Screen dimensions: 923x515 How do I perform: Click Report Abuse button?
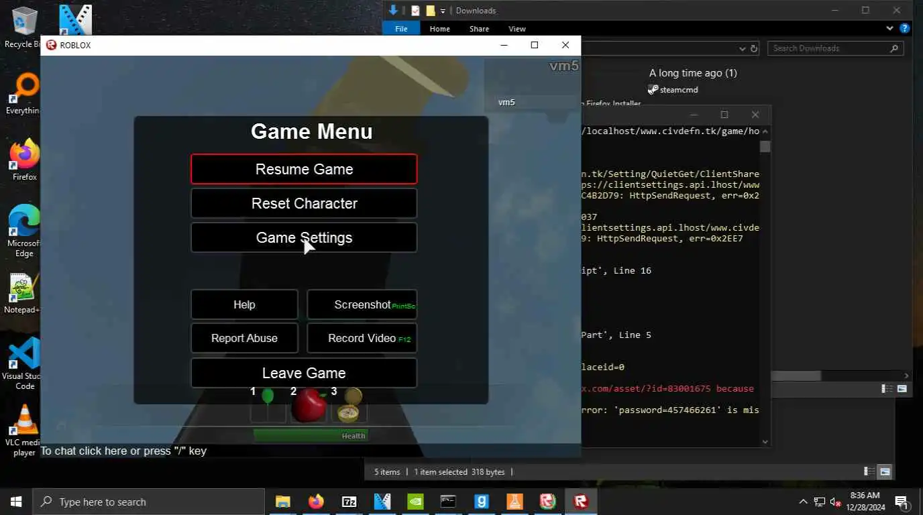coord(244,338)
